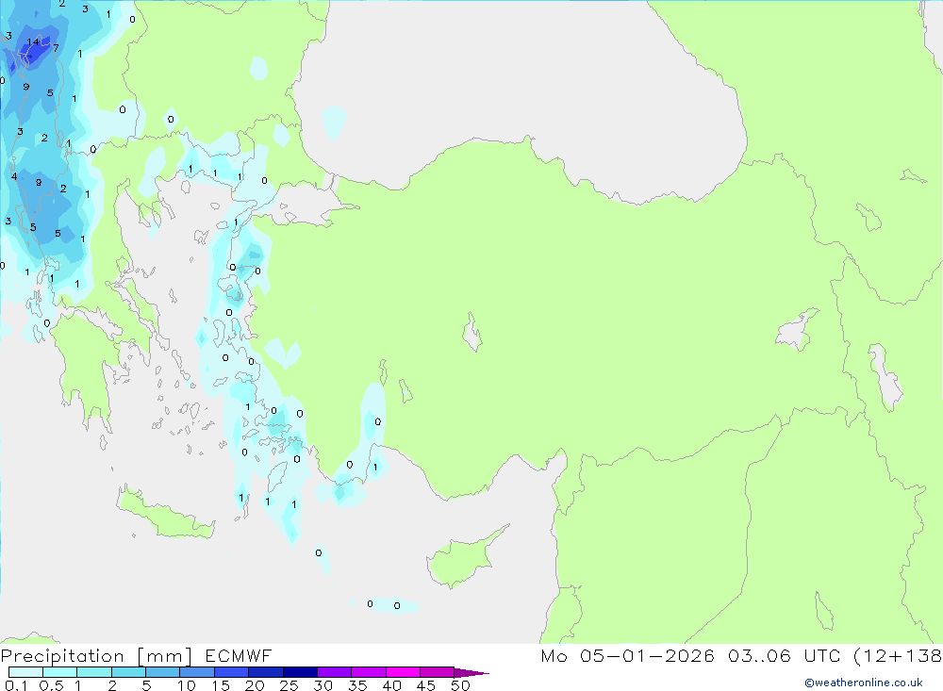The width and height of the screenshot is (943, 691).
Task: Select the 1–2 mm cyan legend swatch
Action: 94,672
